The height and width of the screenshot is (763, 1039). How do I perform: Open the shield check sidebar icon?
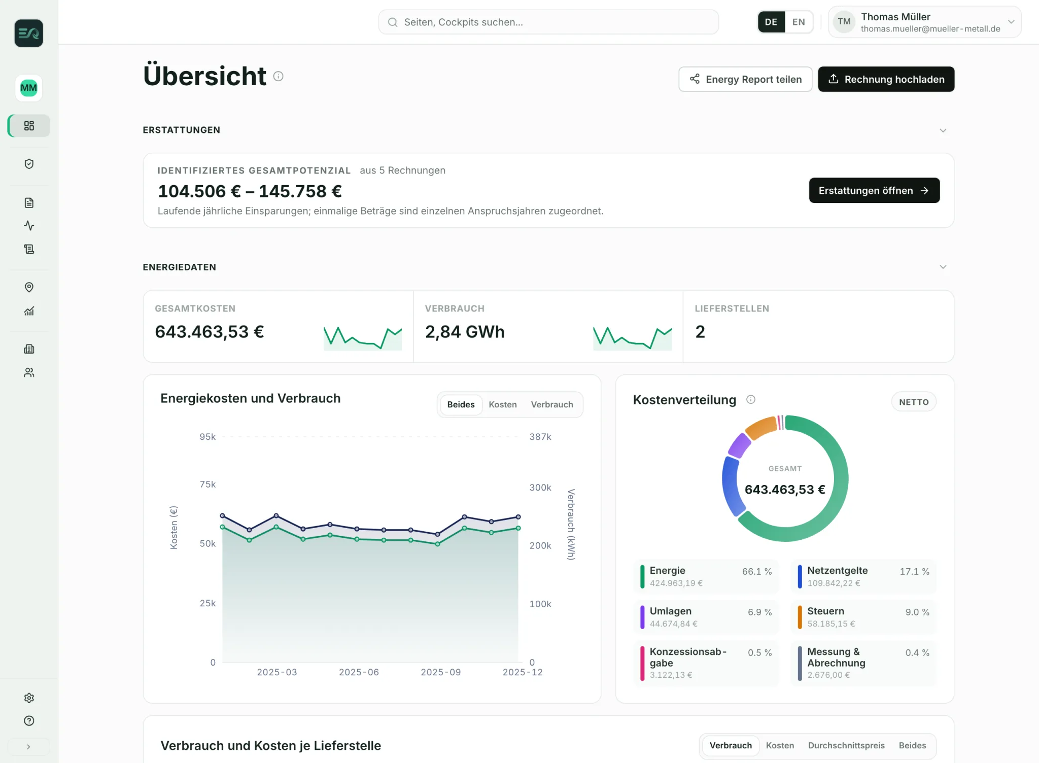[x=29, y=164]
